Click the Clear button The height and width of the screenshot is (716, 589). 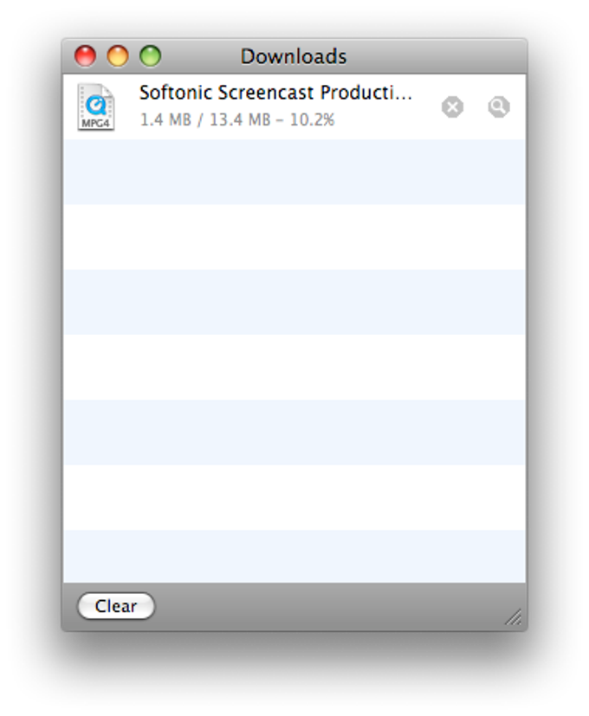point(116,606)
